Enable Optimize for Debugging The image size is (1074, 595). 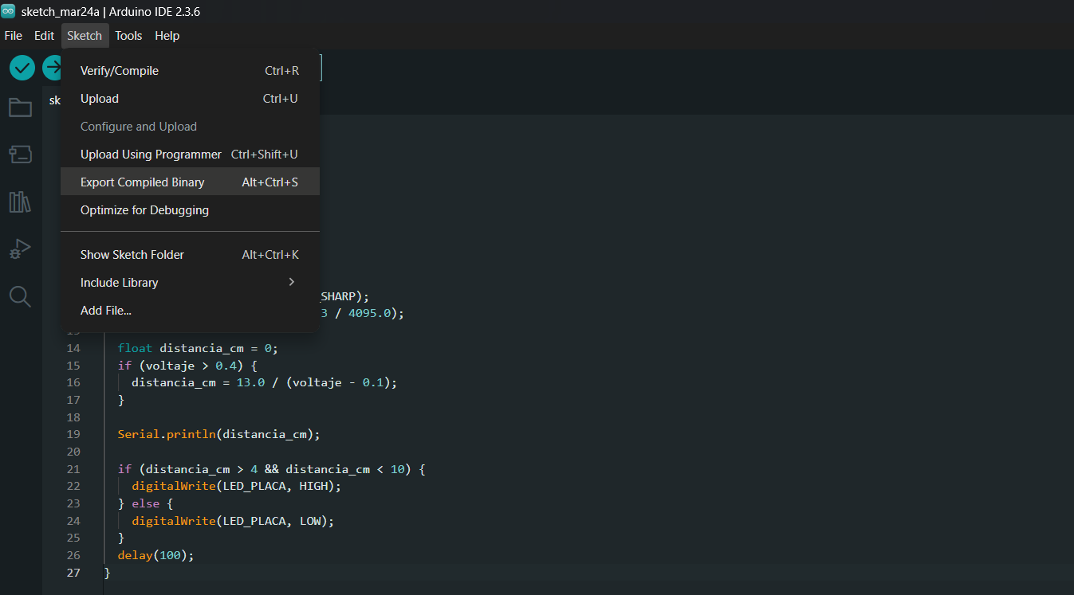[x=144, y=209]
